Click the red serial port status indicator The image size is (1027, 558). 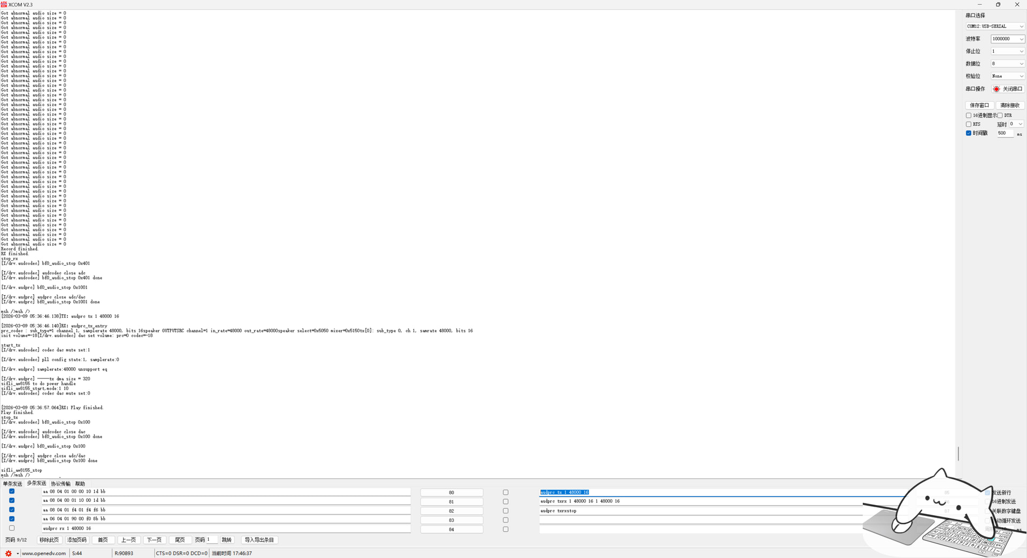coord(996,89)
